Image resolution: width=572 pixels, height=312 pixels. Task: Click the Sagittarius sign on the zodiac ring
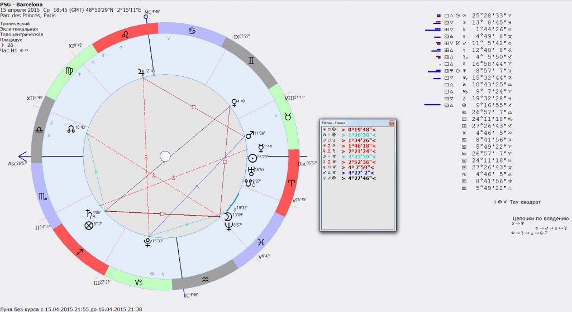coord(80,252)
